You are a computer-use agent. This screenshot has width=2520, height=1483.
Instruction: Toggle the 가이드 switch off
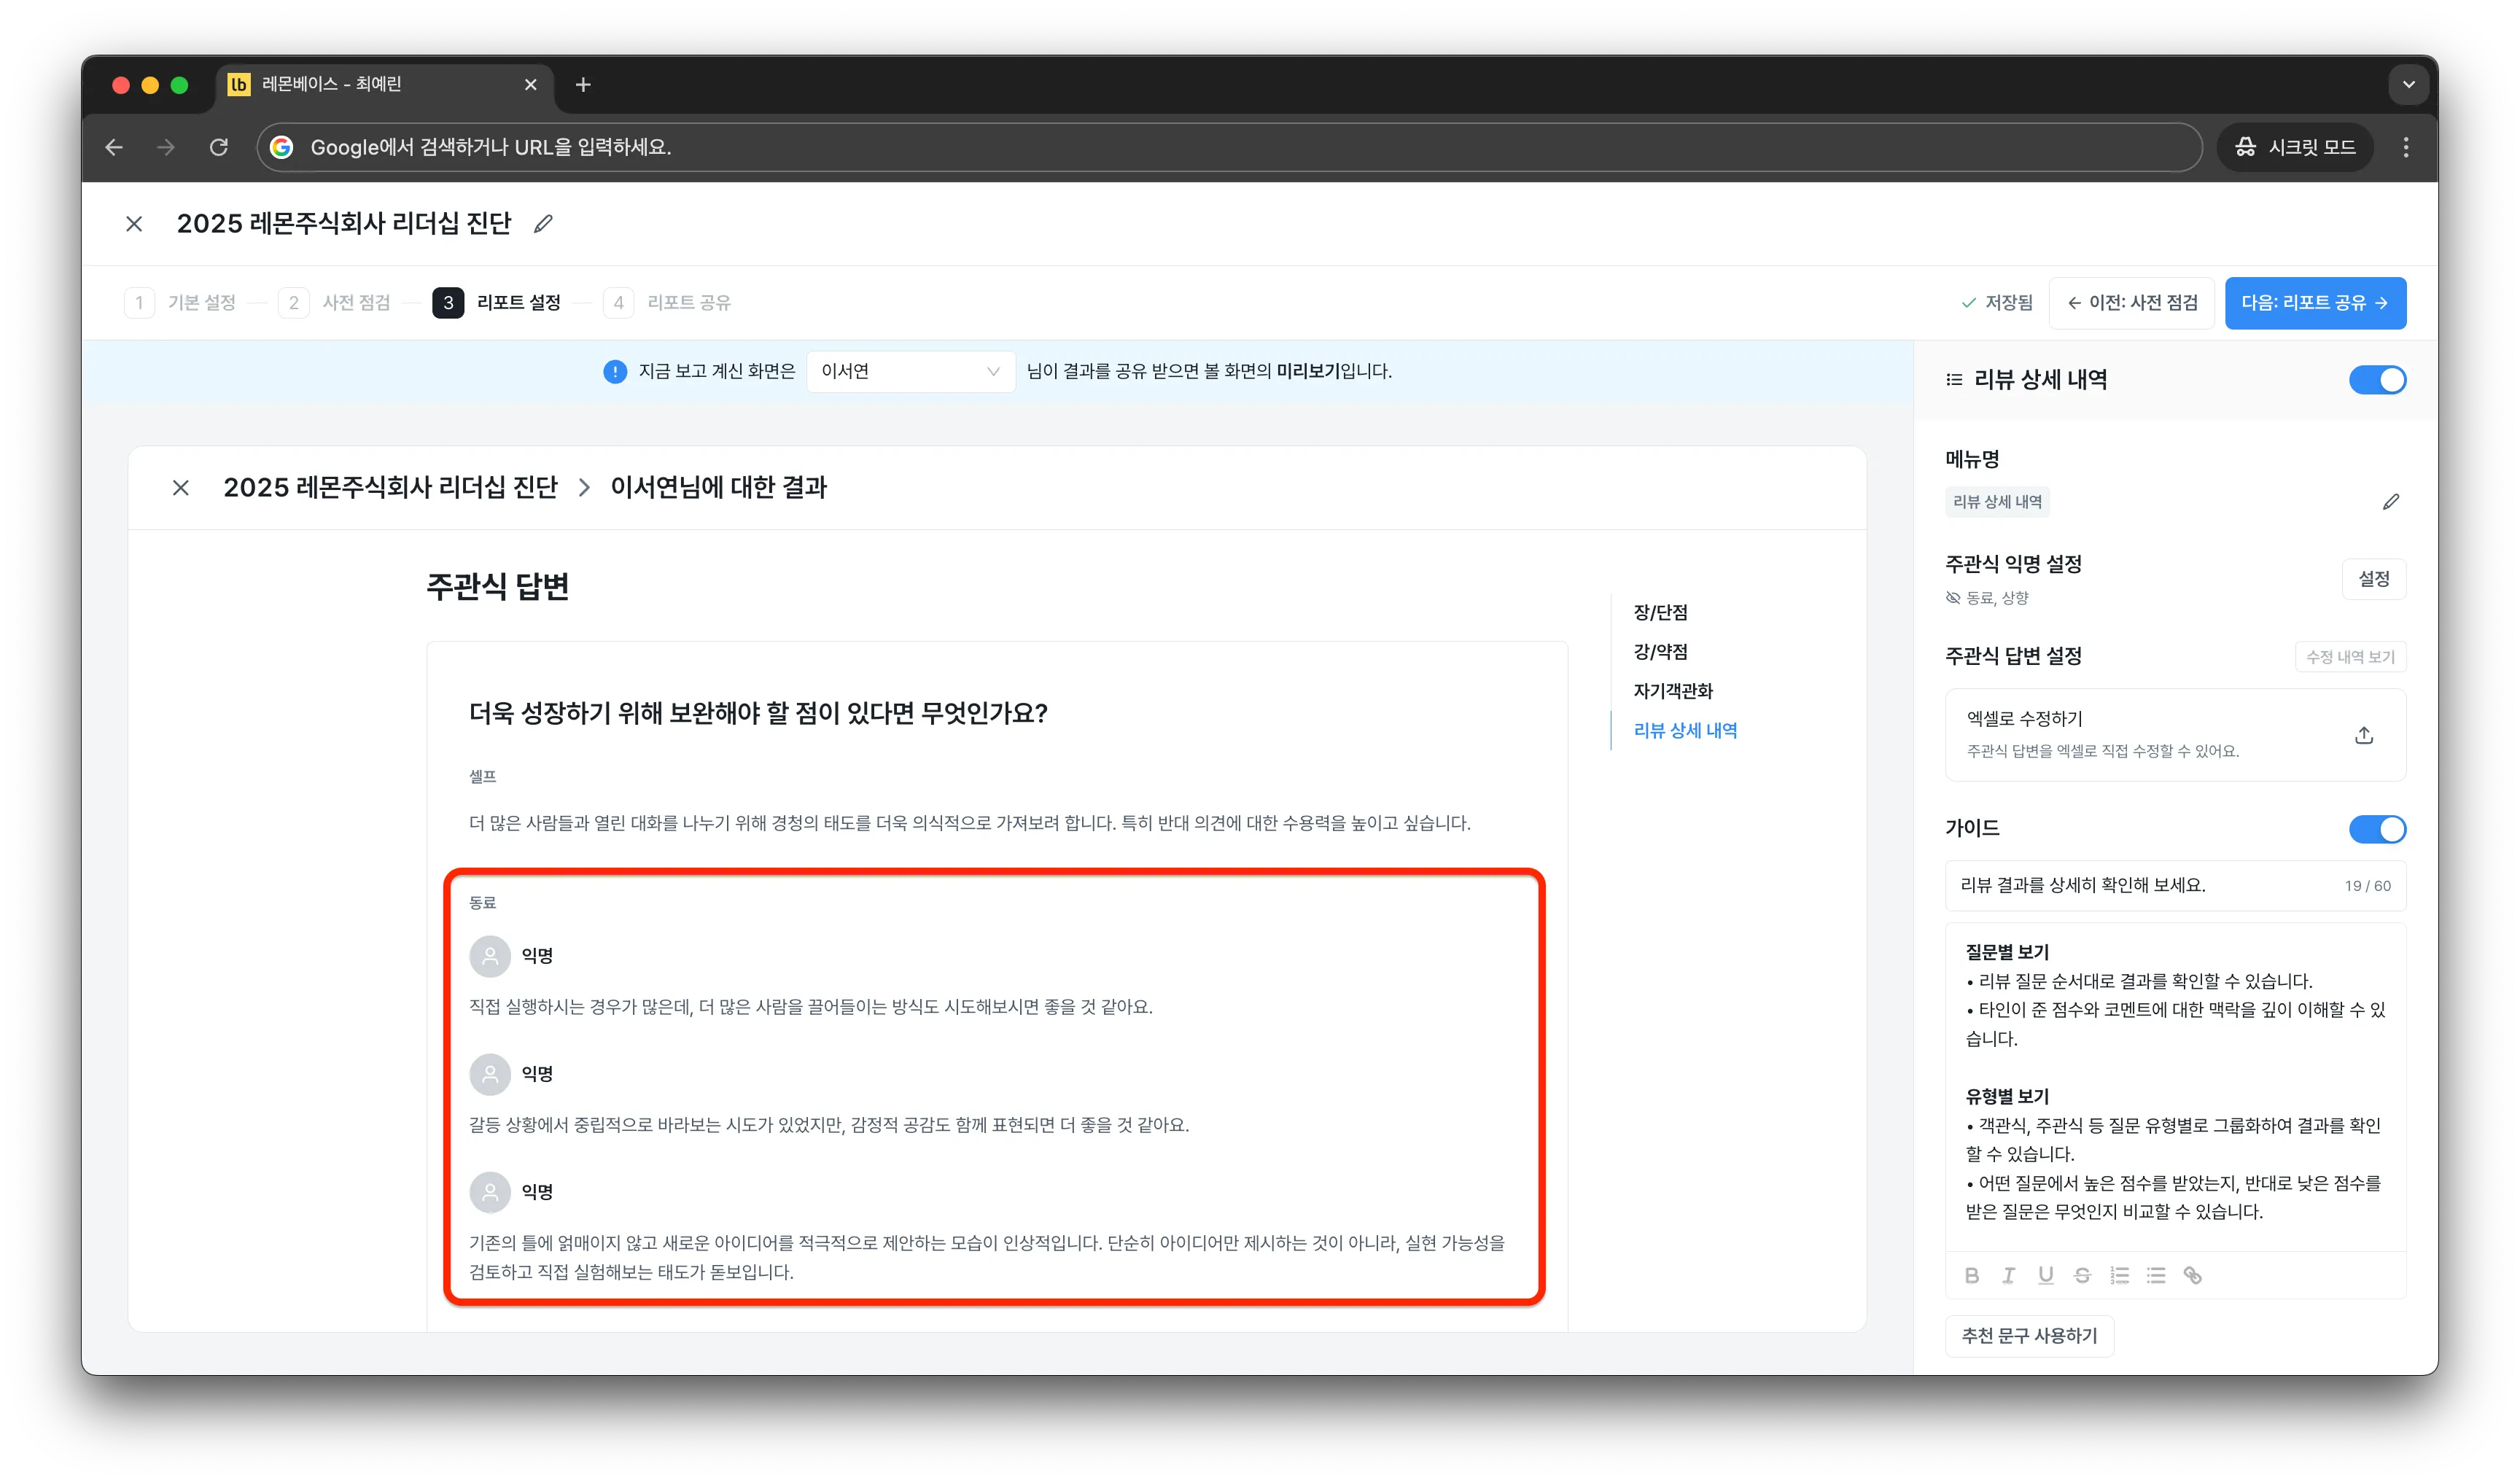2377,829
